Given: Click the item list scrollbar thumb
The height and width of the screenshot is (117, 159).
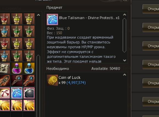Looking at the screenshot, I should tap(38, 86).
